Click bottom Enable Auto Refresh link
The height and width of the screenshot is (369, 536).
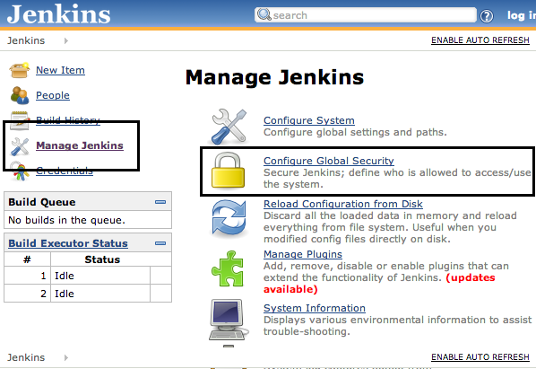point(480,357)
